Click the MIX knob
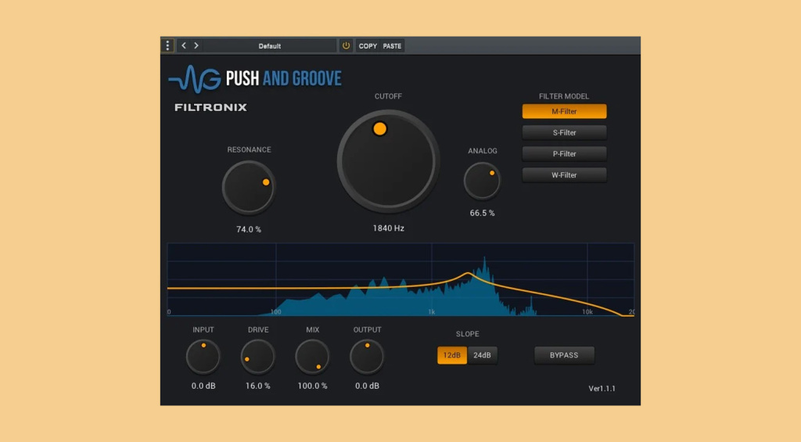801x442 pixels. [312, 357]
